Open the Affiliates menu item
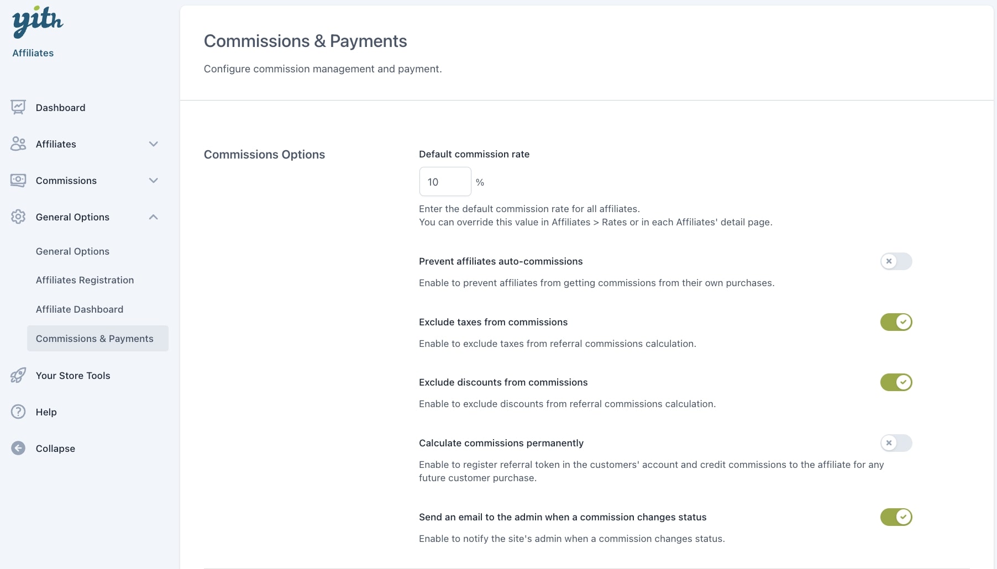997x569 pixels. 56,144
